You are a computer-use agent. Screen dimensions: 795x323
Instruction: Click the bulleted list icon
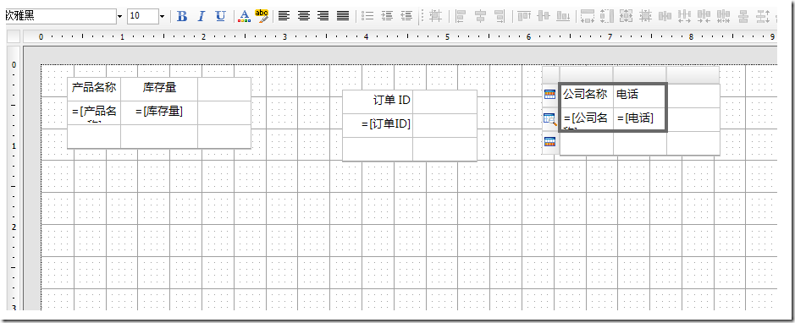click(367, 16)
